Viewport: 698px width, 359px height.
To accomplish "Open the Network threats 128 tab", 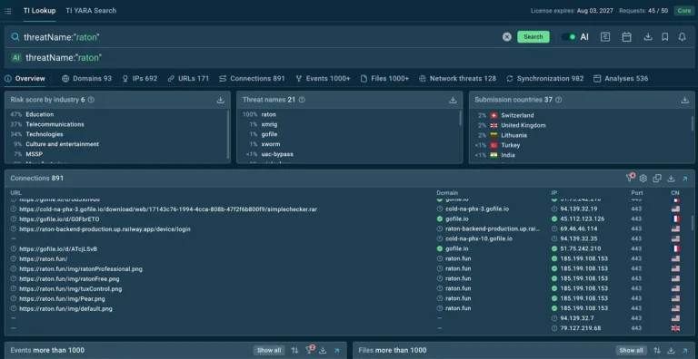I will [457, 79].
